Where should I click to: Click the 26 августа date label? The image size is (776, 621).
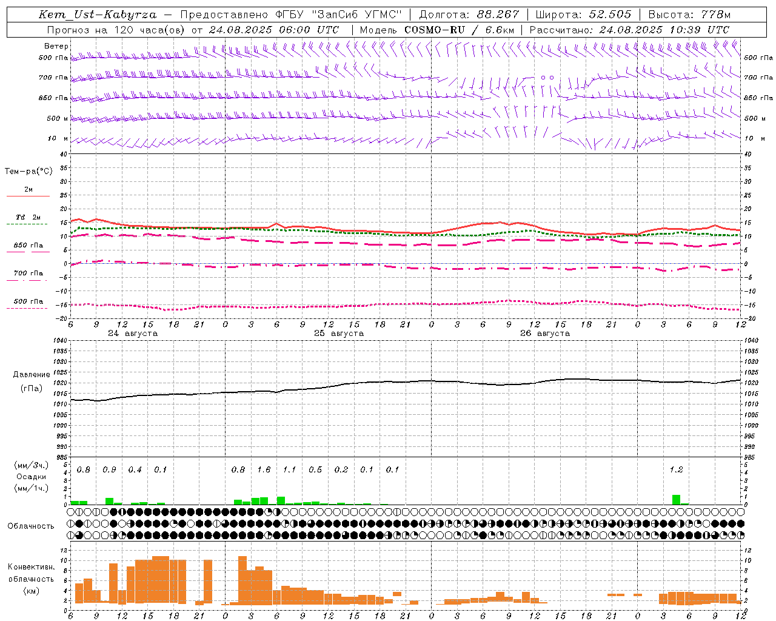[x=545, y=334]
